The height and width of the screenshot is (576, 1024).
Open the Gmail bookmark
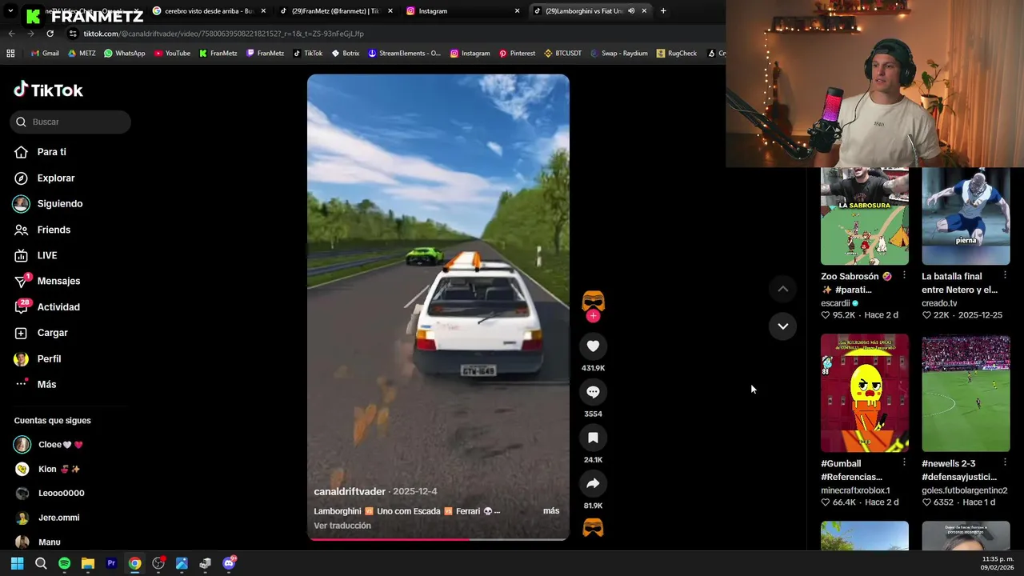pos(45,54)
